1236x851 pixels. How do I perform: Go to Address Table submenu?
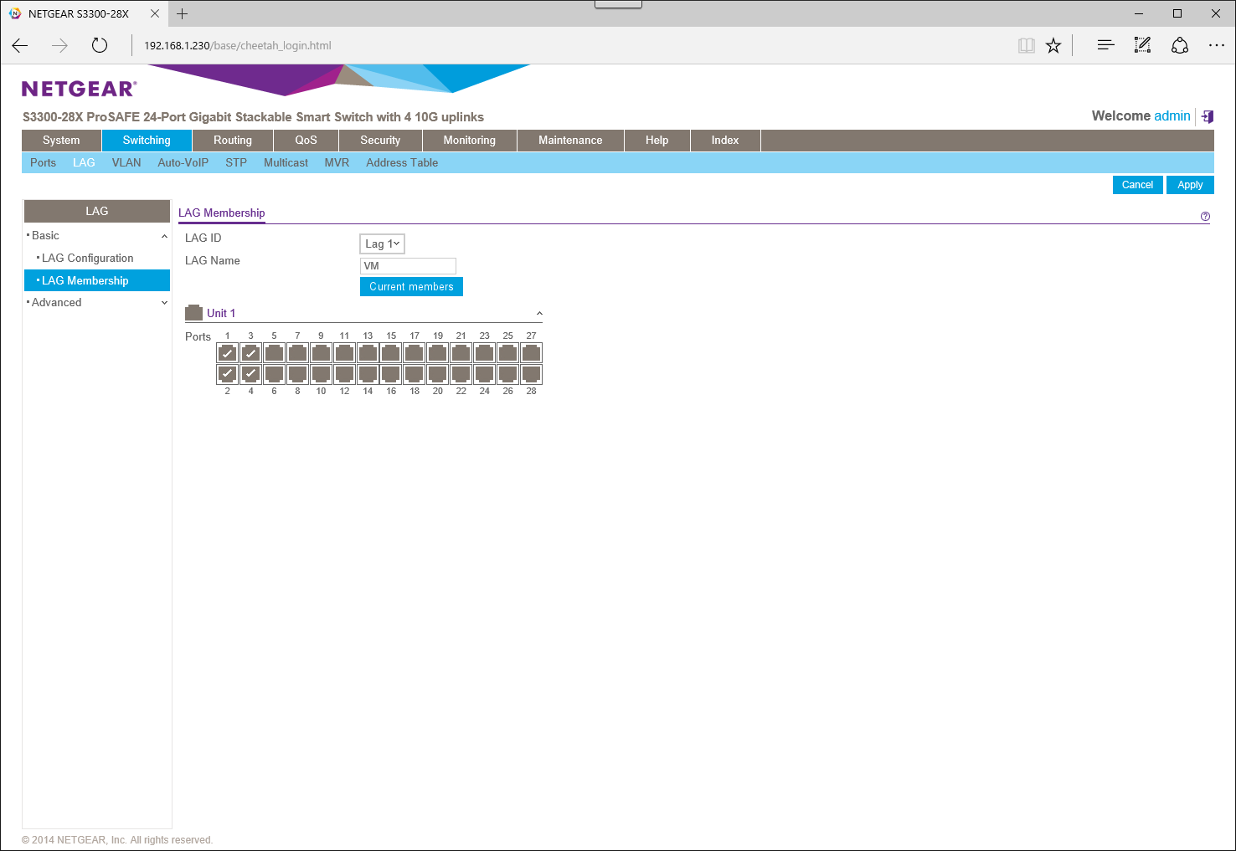pyautogui.click(x=402, y=162)
